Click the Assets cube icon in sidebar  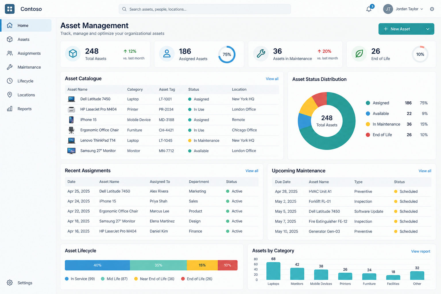[x=10, y=39]
